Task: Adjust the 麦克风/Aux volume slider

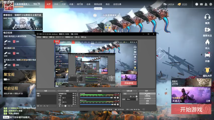Action: [x=96, y=105]
